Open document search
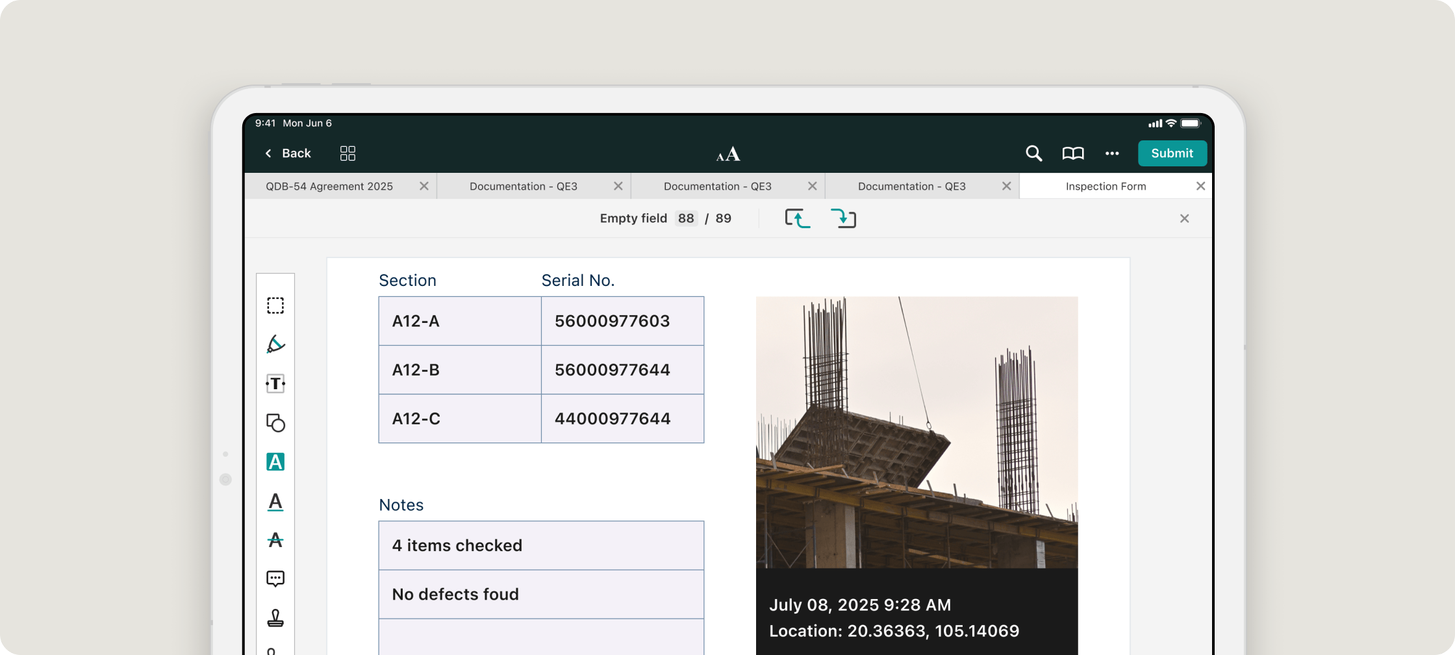The image size is (1455, 655). [1033, 153]
